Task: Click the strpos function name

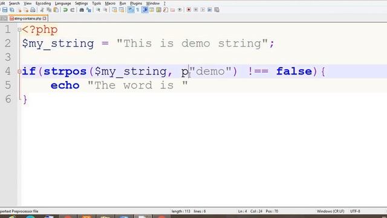Action: [65, 71]
